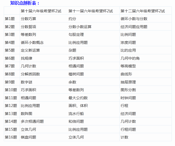175x146 pixels.
Task: Select the 循环小数与分数 cell
Action: coord(134,19)
